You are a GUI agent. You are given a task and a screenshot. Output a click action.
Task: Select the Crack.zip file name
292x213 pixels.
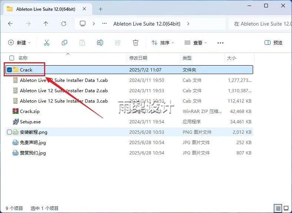[x=30, y=112]
